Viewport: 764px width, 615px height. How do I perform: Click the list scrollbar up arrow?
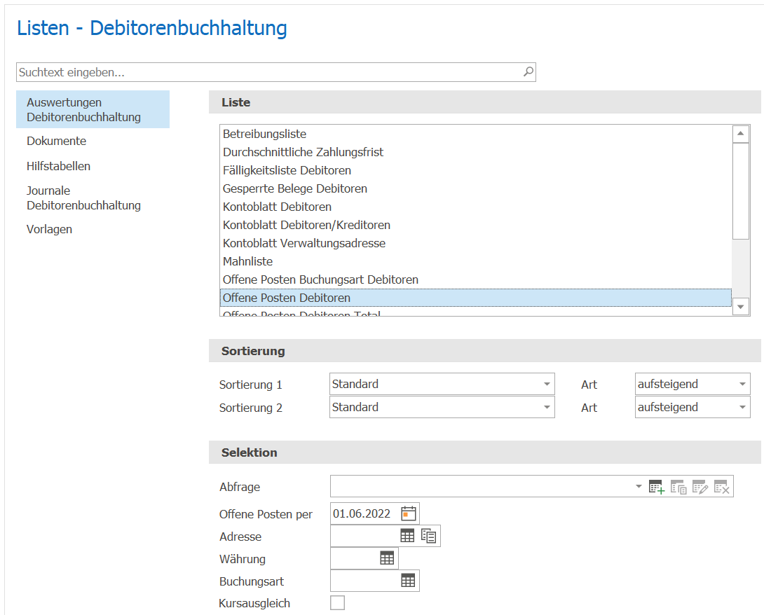pyautogui.click(x=741, y=133)
